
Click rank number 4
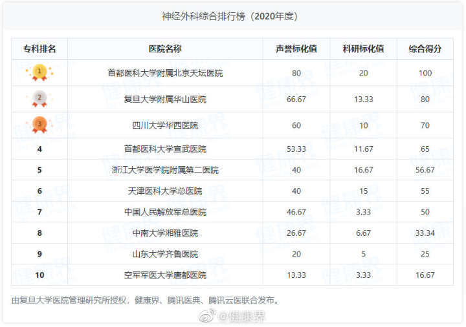(x=39, y=149)
